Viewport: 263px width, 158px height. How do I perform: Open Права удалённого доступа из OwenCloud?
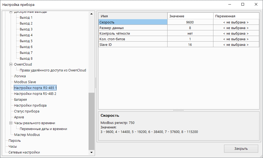(x=53, y=70)
